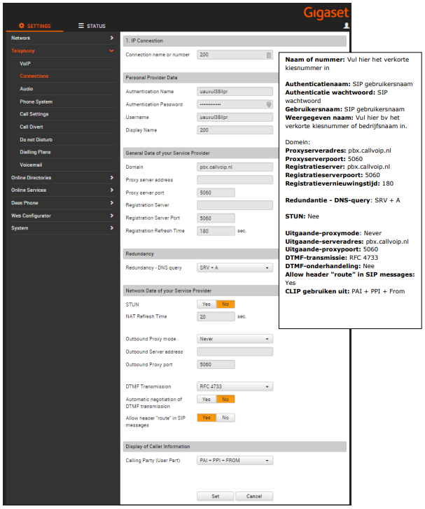This screenshot has width=425, height=509.
Task: Open Calling Party User Part dropdown
Action: pos(235,460)
